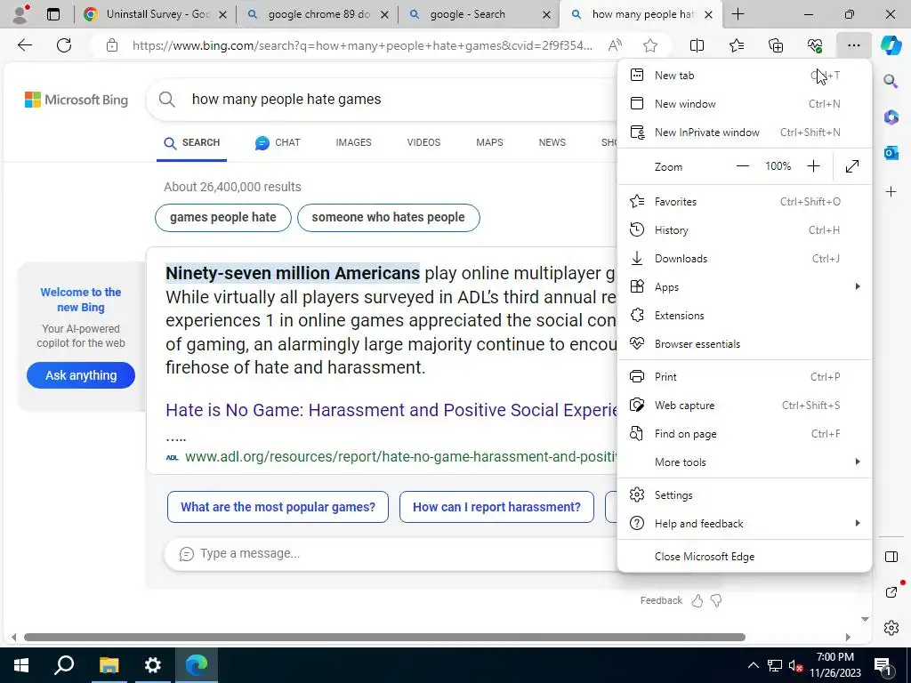The image size is (911, 683).
Task: Click 'someone who hates people' chip
Action: click(x=388, y=218)
